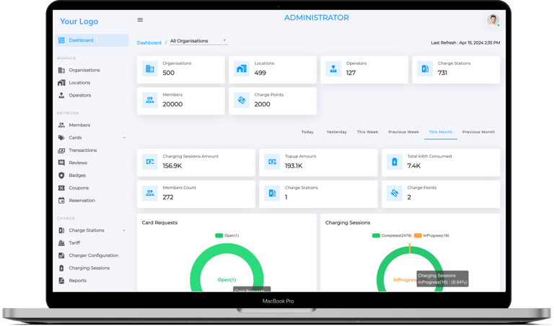Viewport: 554px width, 326px height.
Task: Click the Transactions sidebar icon
Action: tap(61, 150)
